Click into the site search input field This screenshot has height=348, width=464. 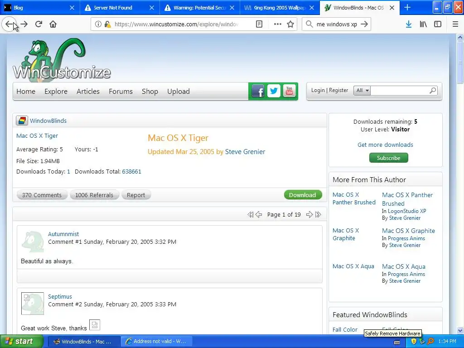click(400, 90)
